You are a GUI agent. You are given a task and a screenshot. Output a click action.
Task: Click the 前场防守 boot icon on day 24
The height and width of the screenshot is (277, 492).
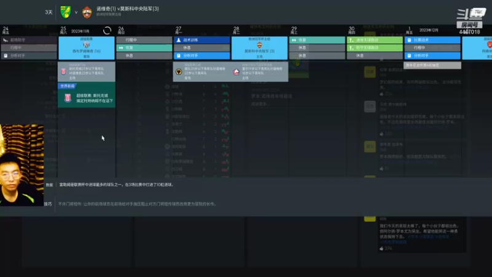6,40
